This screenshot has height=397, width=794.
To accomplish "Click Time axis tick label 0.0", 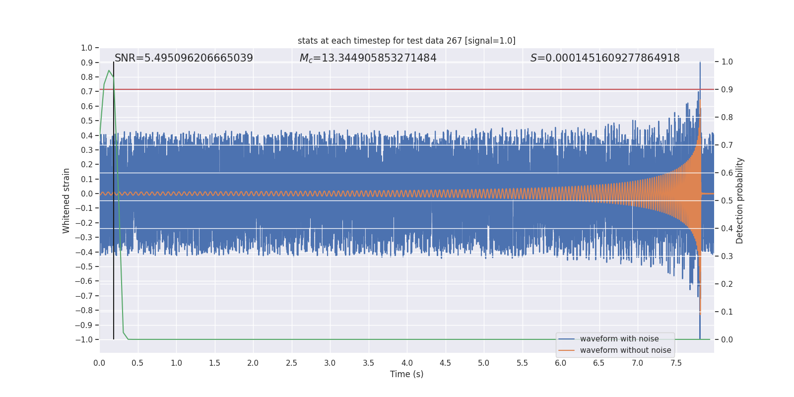I will pos(99,363).
